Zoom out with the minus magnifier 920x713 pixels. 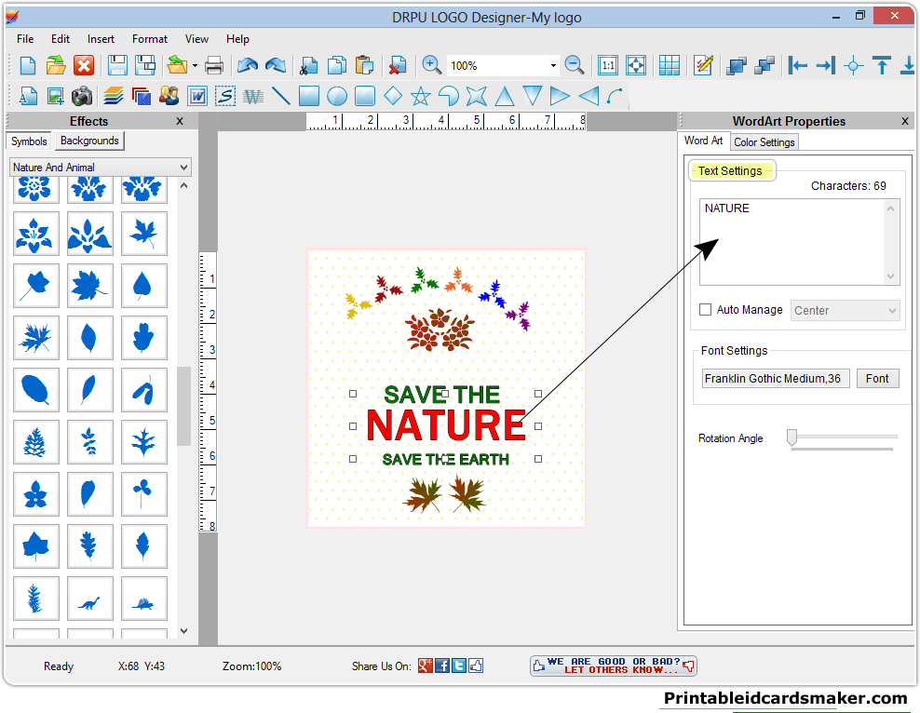click(575, 65)
